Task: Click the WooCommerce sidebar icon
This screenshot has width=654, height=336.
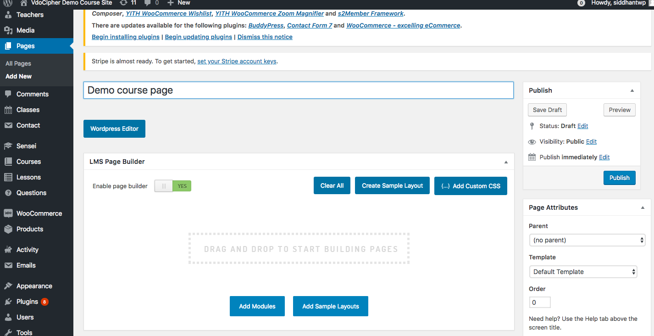Action: [x=8, y=213]
